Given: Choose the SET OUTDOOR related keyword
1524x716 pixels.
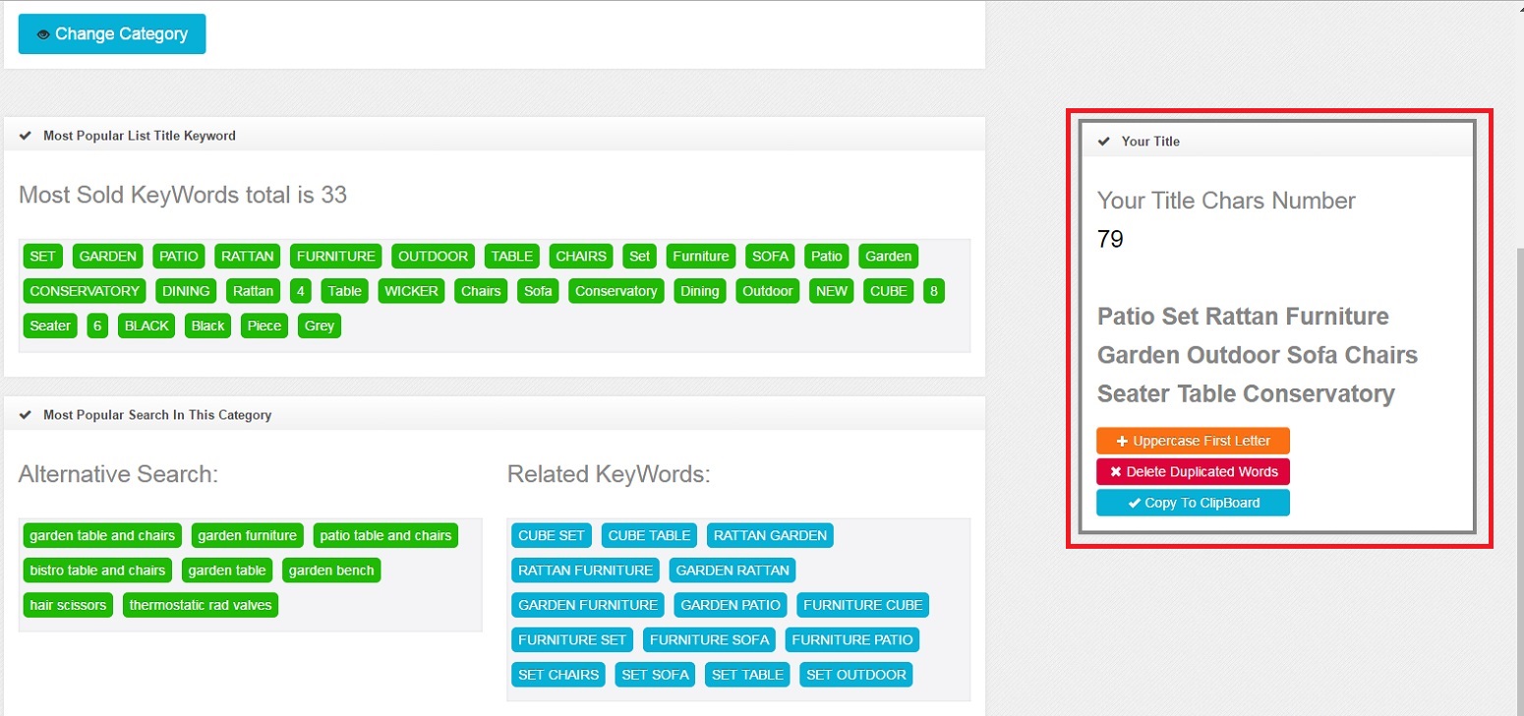Looking at the screenshot, I should click(855, 675).
